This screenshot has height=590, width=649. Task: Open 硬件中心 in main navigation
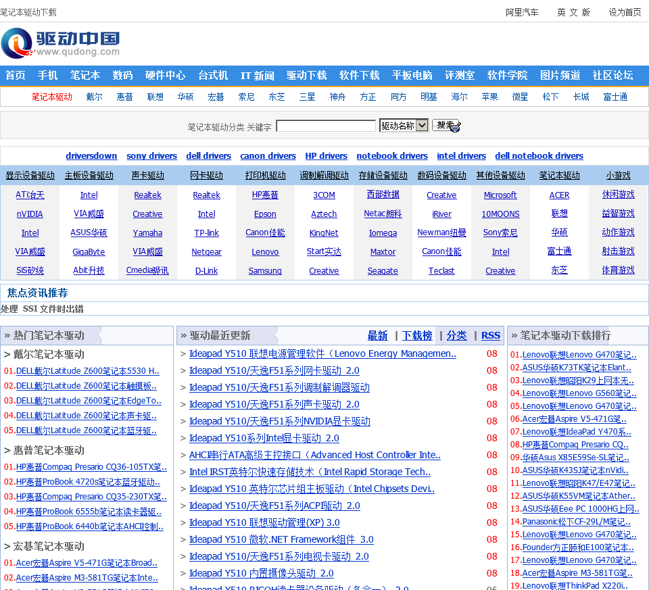(x=165, y=75)
